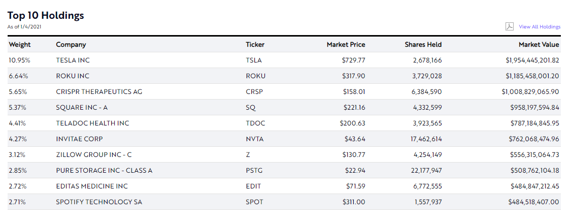Image resolution: width=571 pixels, height=222 pixels.
Task: Click the PDF icon beside View All Holdings
Action: pyautogui.click(x=510, y=26)
